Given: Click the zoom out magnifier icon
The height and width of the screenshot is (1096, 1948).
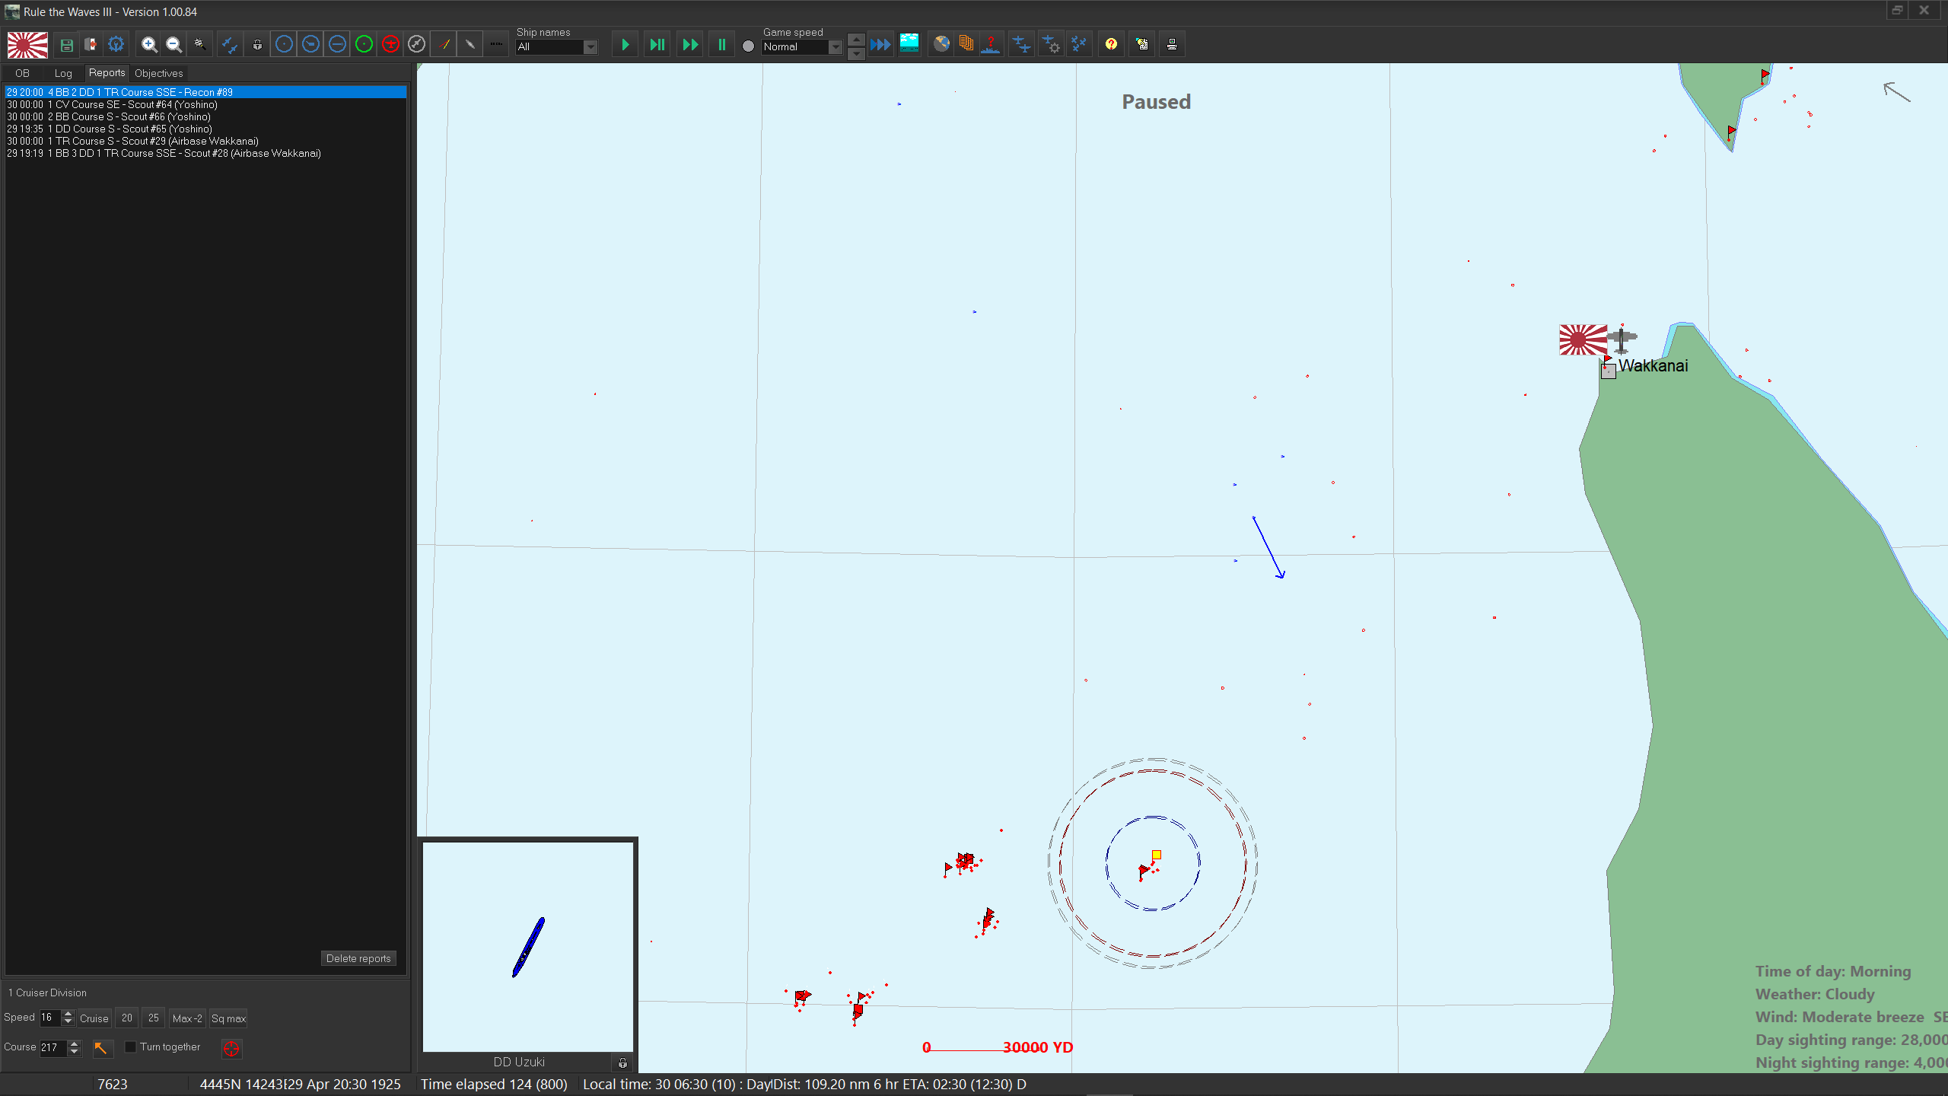Looking at the screenshot, I should [174, 45].
